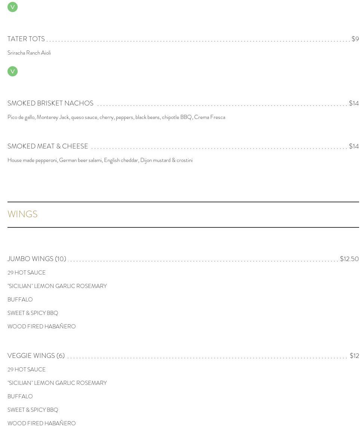The image size is (361, 426).
Task: Choose 29 Hot Sauce under Jumbo Wings
Action: pyautogui.click(x=27, y=273)
